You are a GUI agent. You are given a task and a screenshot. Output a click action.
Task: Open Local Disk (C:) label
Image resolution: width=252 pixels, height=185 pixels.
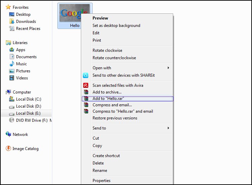click(29, 99)
